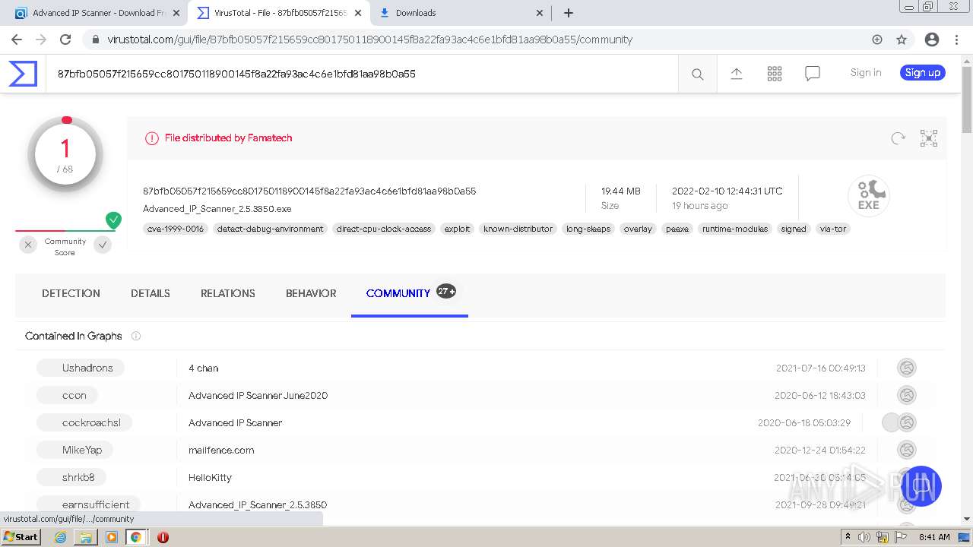Click the browser reload button
The width and height of the screenshot is (973, 547).
click(x=65, y=40)
